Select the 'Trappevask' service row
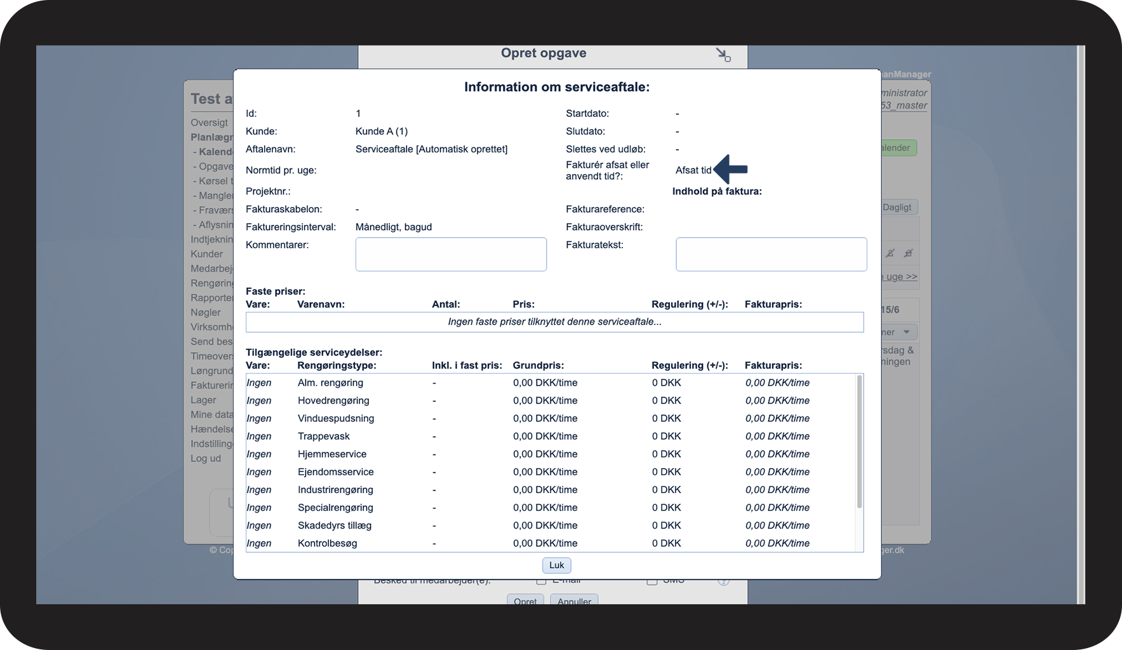This screenshot has width=1122, height=650. (x=551, y=437)
